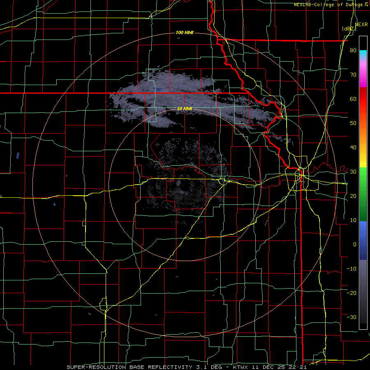370x370 pixels.
Task: Click the 50 value on the color scale
Action: click(x=353, y=123)
